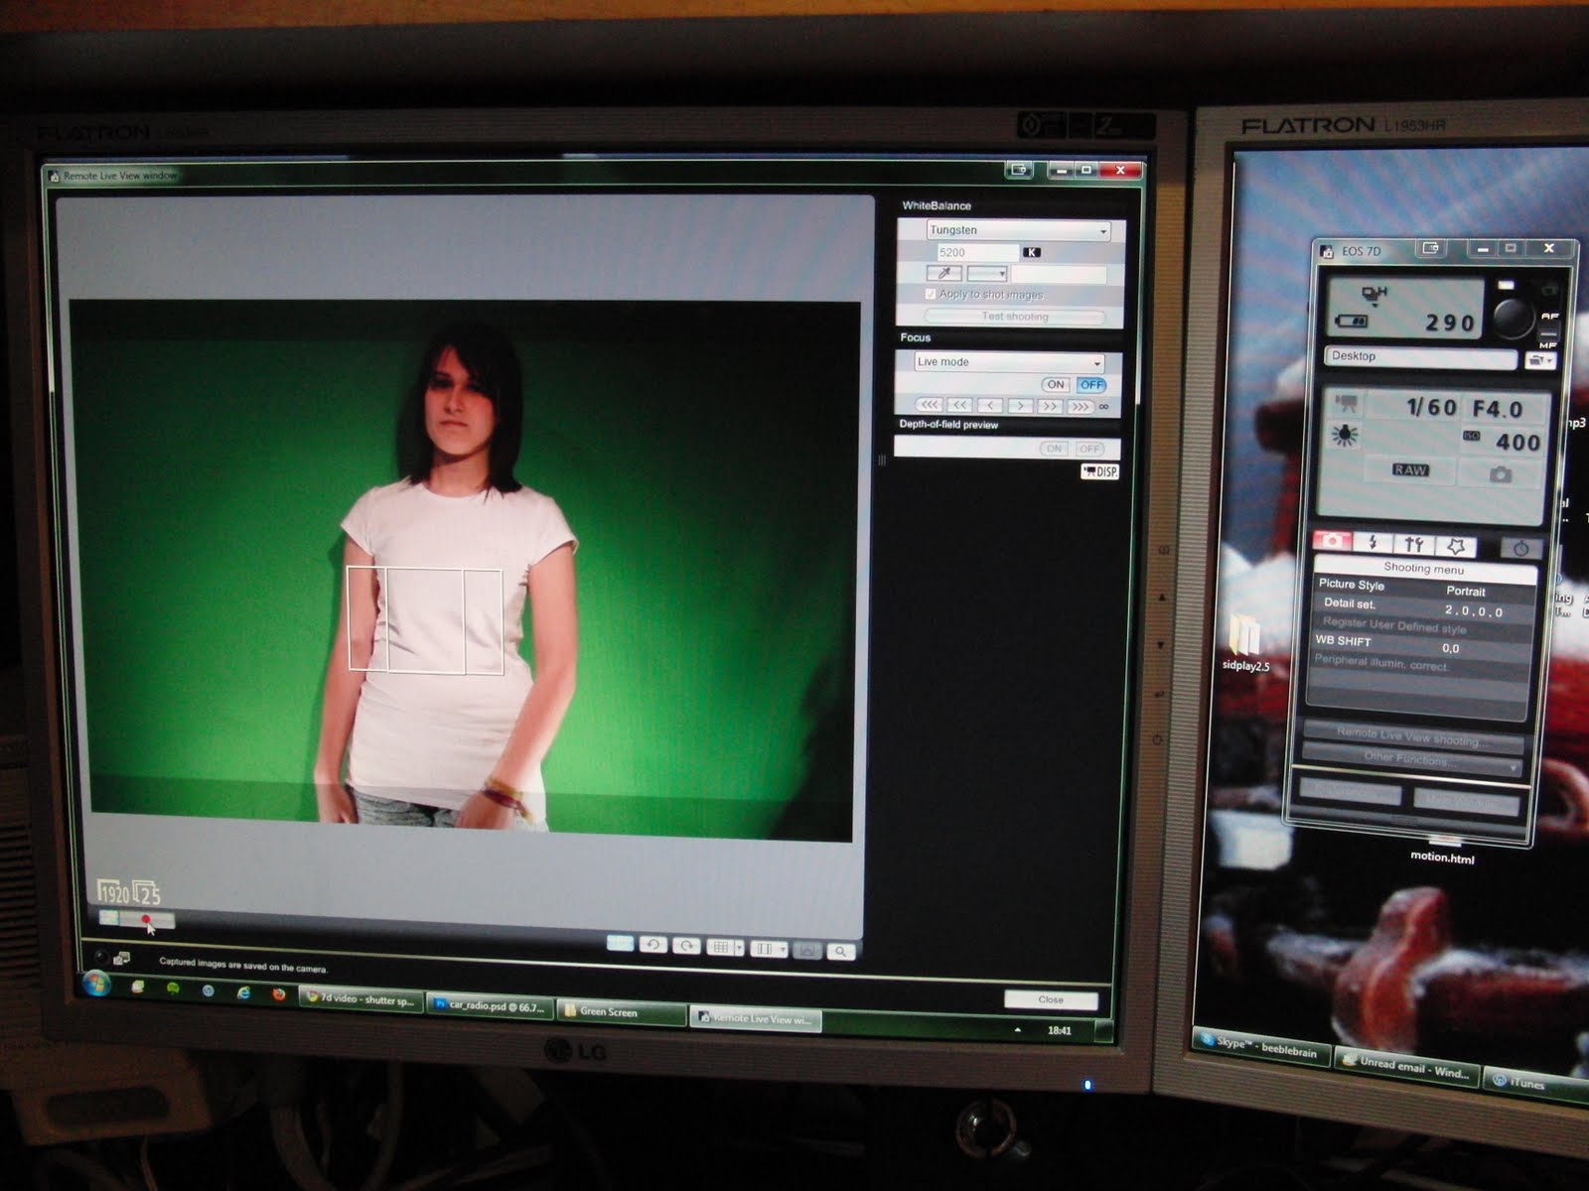
Task: Click the red movie record button
Action: [147, 921]
